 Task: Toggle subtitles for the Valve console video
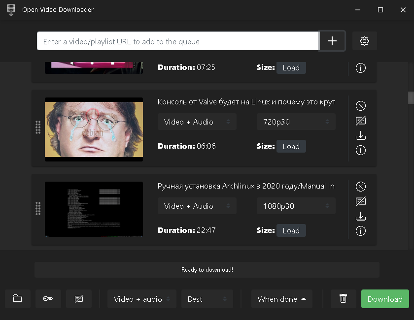361,121
